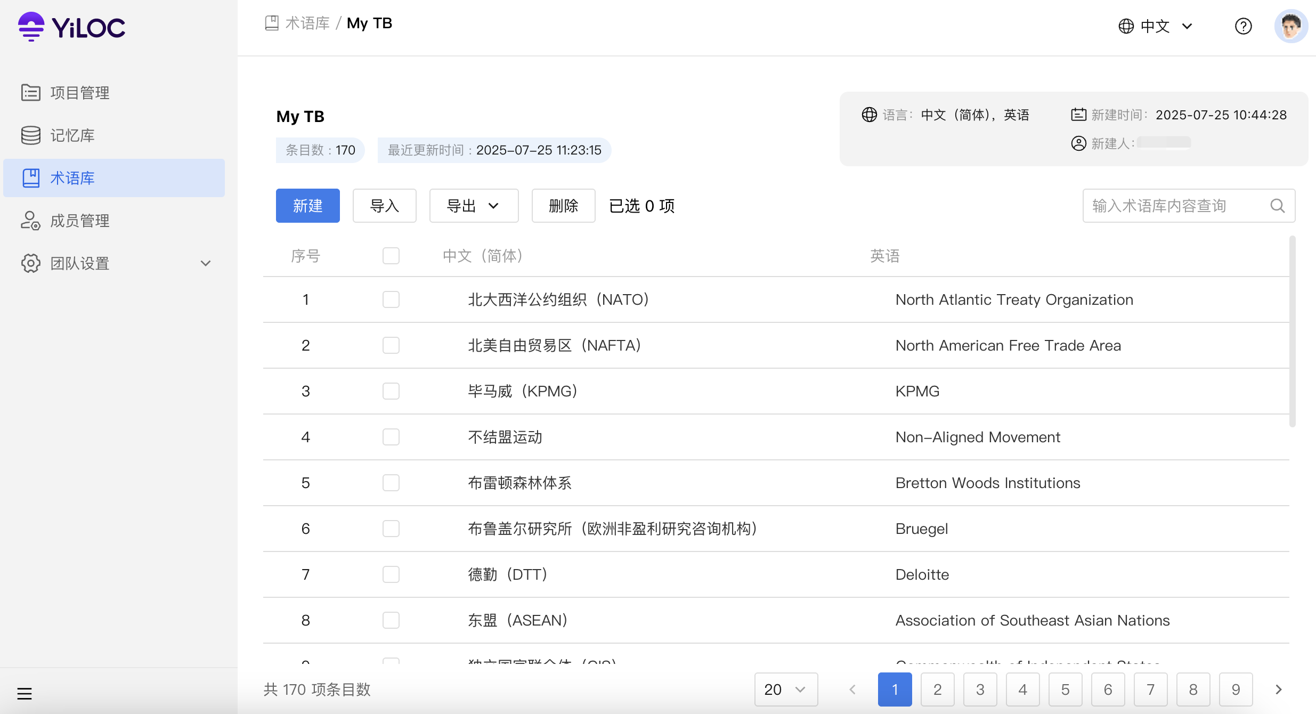Check the row for 东盟 (ASEAN)
Screen dimensions: 1316x714
pos(391,620)
